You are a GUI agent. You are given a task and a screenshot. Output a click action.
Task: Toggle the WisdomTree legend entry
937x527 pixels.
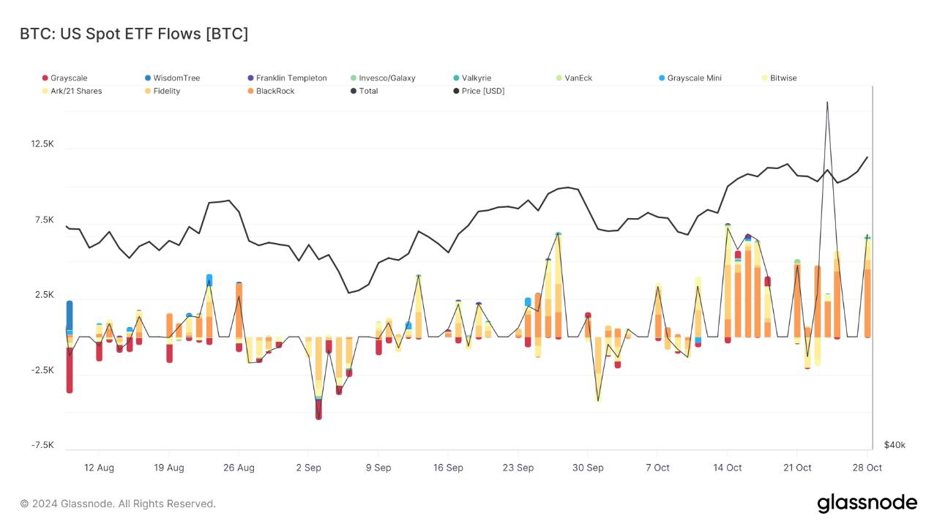click(x=172, y=78)
